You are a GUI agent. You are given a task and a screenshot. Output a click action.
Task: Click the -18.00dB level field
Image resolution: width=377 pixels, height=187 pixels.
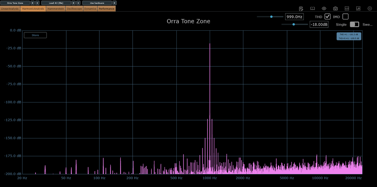tap(319, 24)
